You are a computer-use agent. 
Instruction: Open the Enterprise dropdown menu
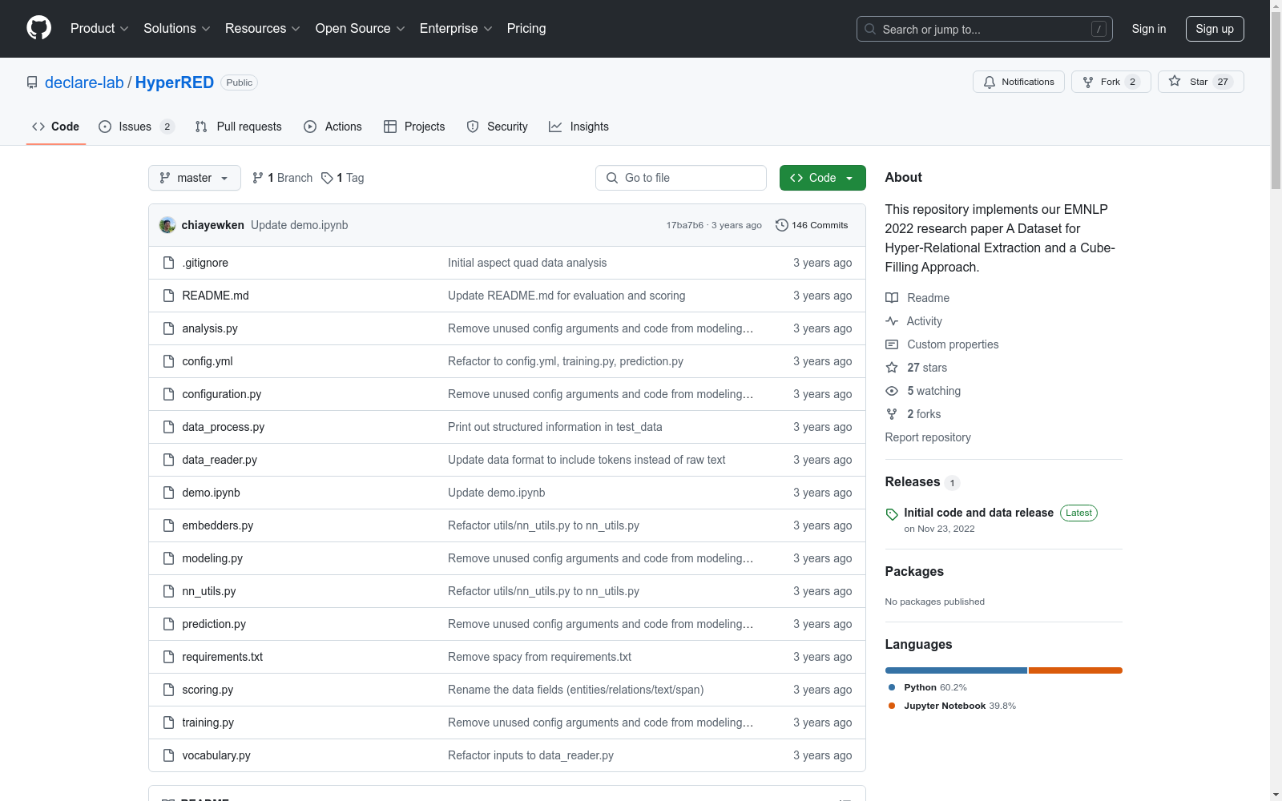point(456,29)
